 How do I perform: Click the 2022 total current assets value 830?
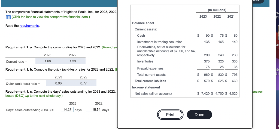pyautogui.click(x=221, y=75)
